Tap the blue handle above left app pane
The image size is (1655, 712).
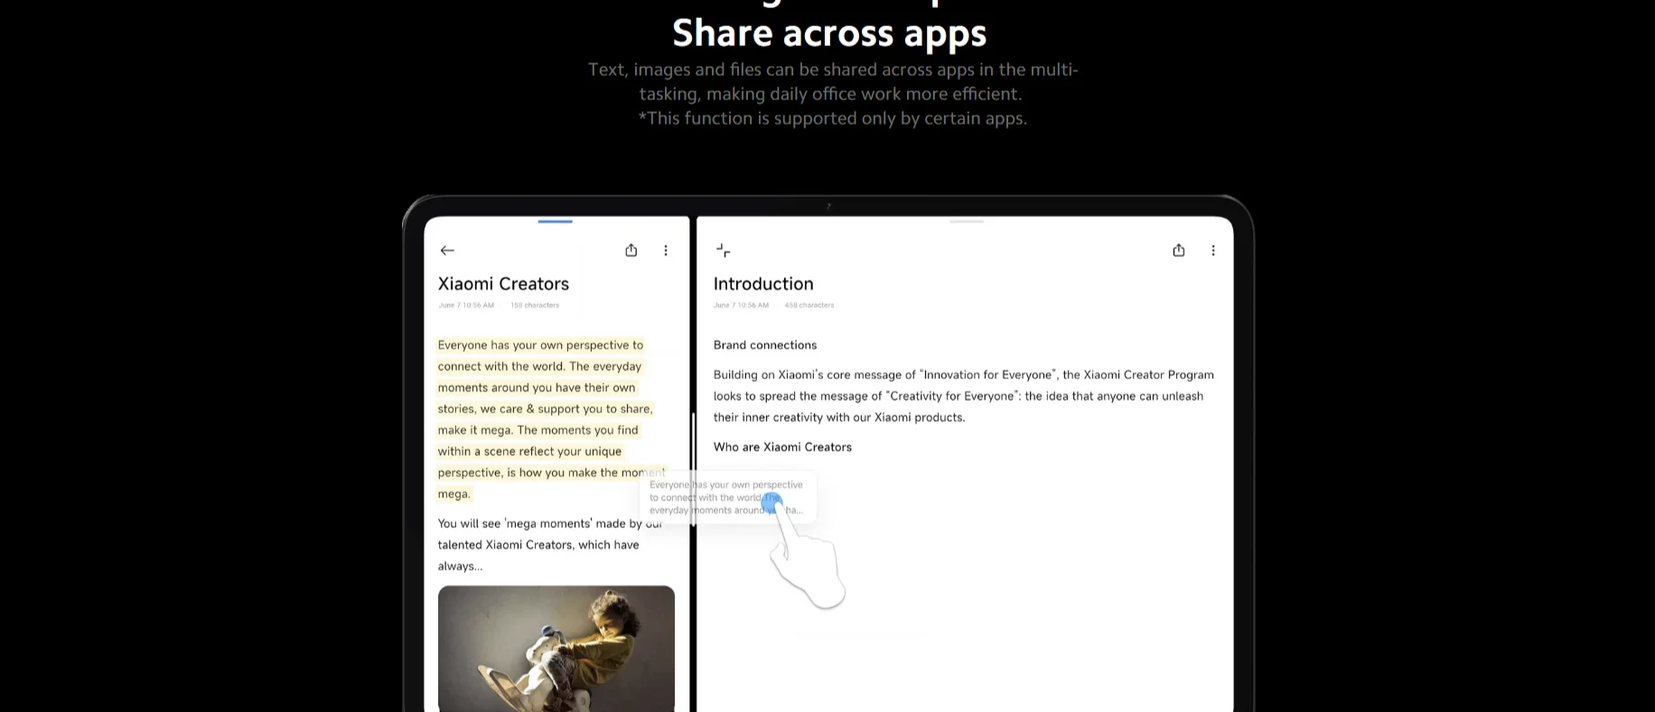pyautogui.click(x=555, y=221)
